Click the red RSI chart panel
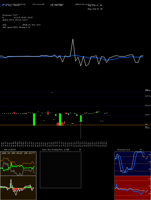This screenshot has width=151, height=200. [x=133, y=188]
